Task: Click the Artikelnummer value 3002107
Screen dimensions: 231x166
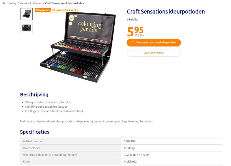Action: click(x=130, y=141)
